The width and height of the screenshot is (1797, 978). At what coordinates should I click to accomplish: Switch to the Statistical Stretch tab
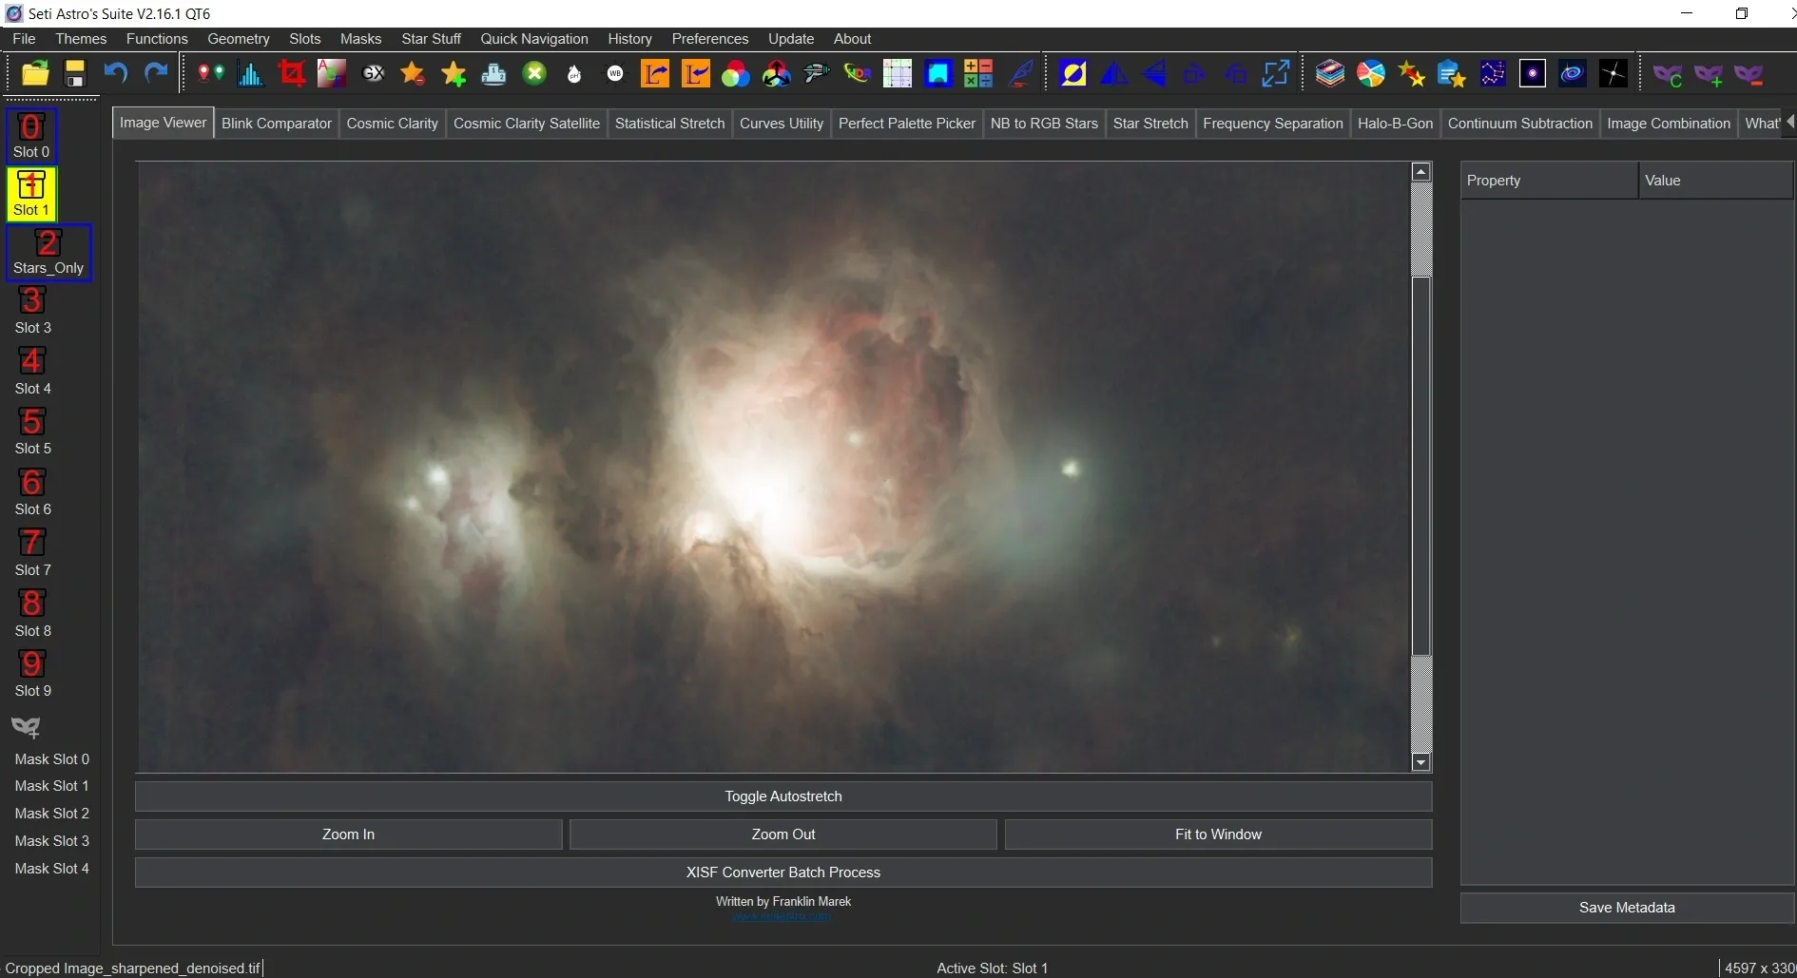(x=669, y=123)
